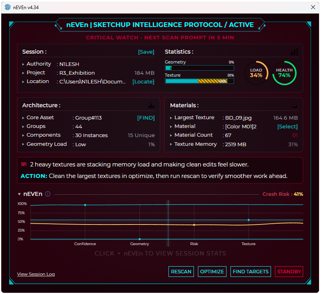Click the Texture progress bar

199,81
